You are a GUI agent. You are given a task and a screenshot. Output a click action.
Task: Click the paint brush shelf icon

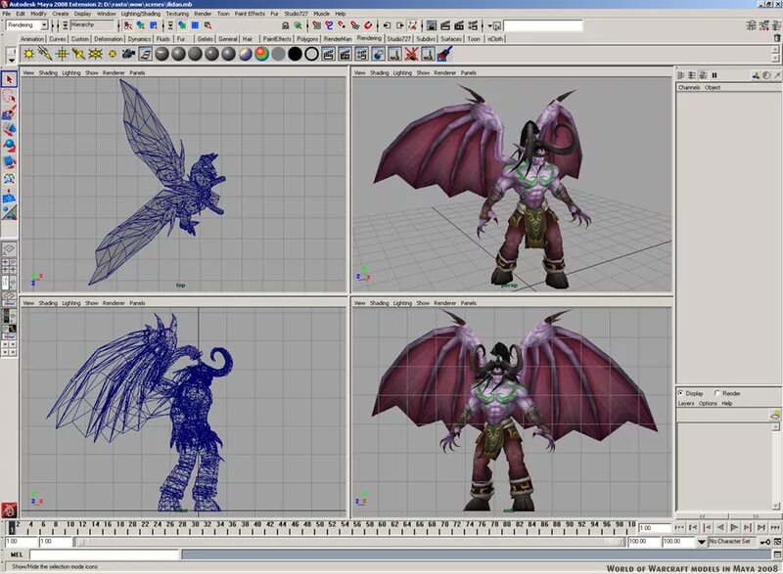pyautogui.click(x=444, y=54)
